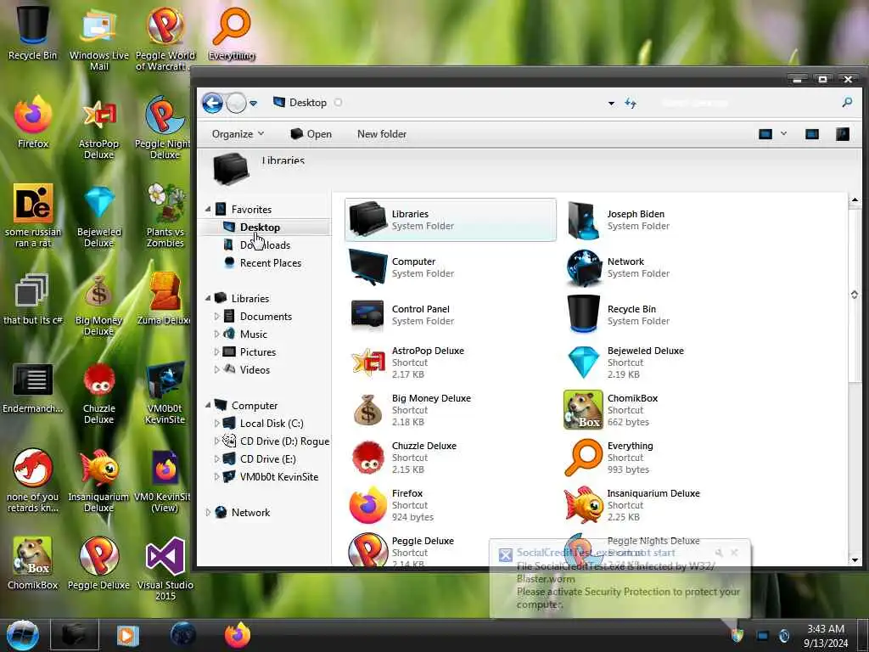Collapse the Libraries tree section
The width and height of the screenshot is (869, 652).
point(208,298)
